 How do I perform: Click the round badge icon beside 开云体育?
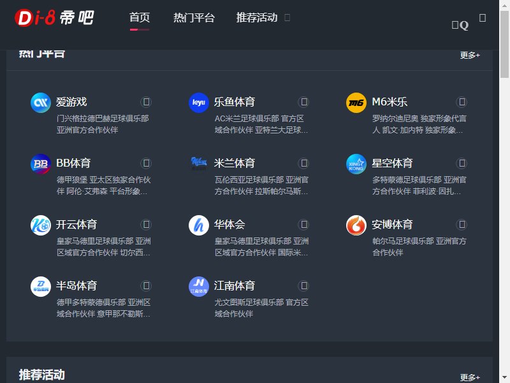point(146,225)
